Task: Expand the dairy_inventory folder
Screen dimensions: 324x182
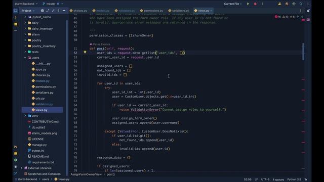Action: [x=25, y=28]
